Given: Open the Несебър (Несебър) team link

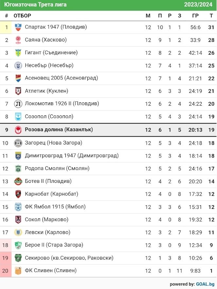Looking at the screenshot, I should 49,65.
